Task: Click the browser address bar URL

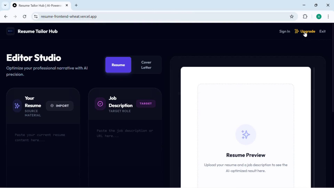Action: point(68,17)
